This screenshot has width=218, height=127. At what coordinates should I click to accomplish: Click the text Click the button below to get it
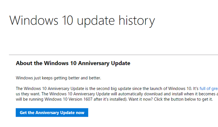coord(183,99)
